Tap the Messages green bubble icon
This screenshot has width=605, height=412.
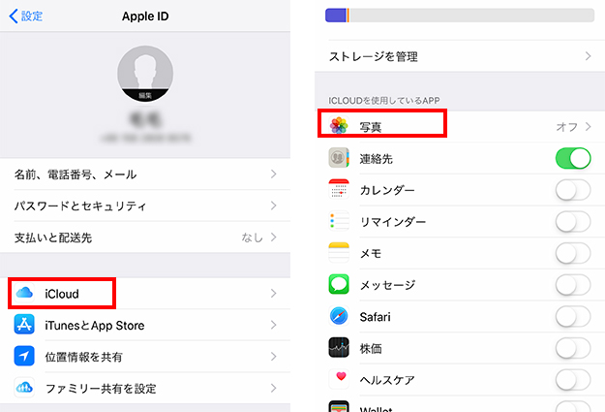[339, 284]
